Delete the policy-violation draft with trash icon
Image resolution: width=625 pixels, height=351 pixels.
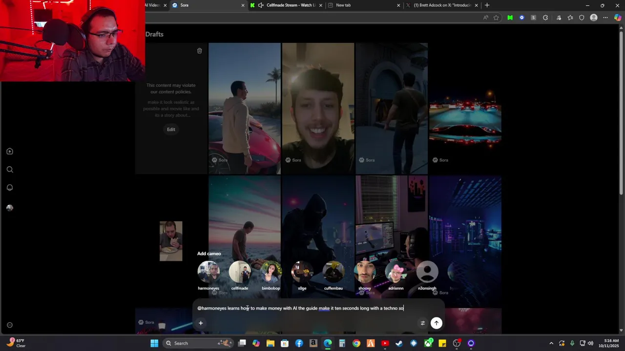[199, 51]
